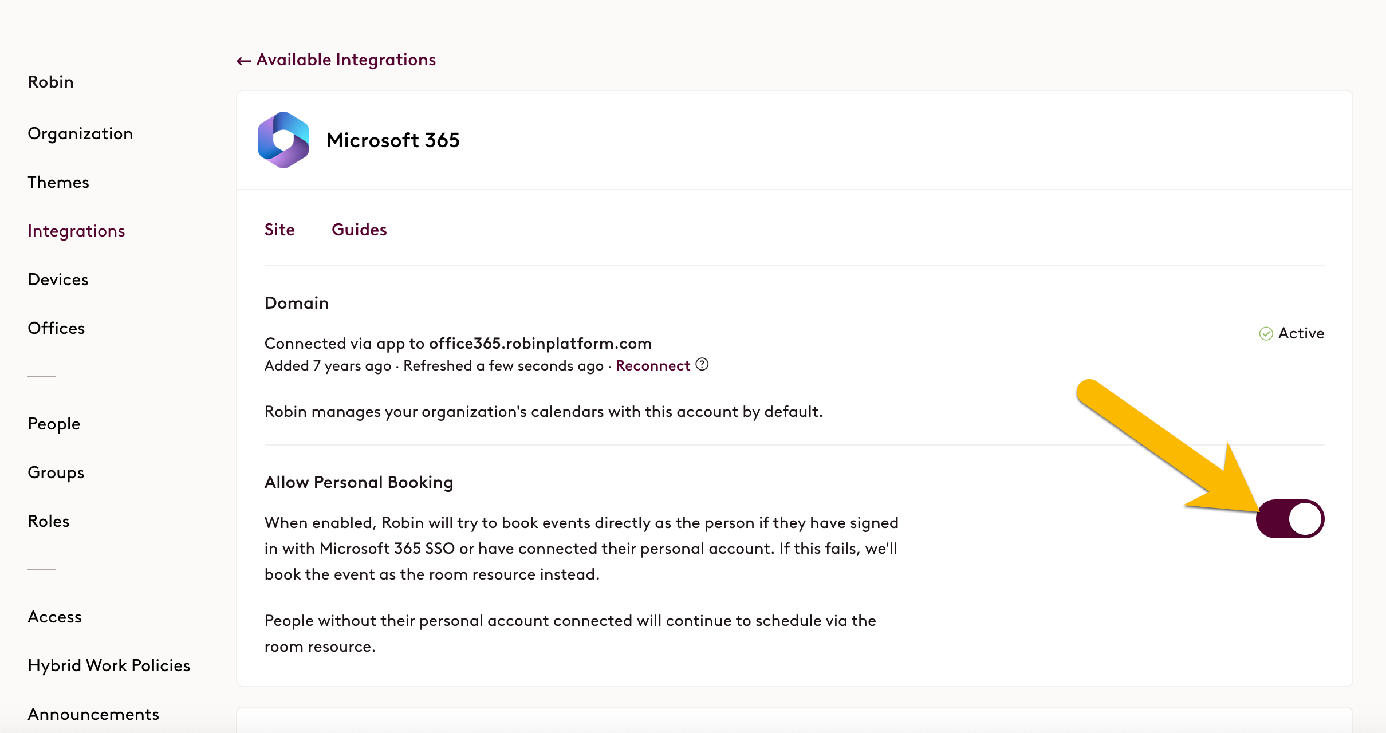This screenshot has width=1386, height=733.
Task: Open People in the sidebar
Action: click(x=54, y=424)
